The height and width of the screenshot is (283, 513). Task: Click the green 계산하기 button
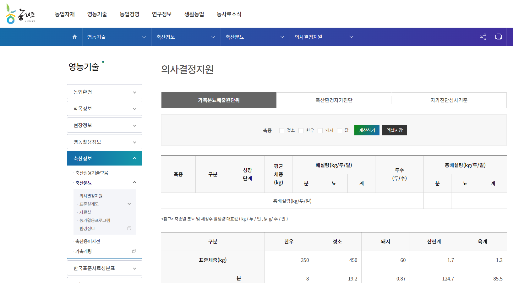[x=367, y=130]
